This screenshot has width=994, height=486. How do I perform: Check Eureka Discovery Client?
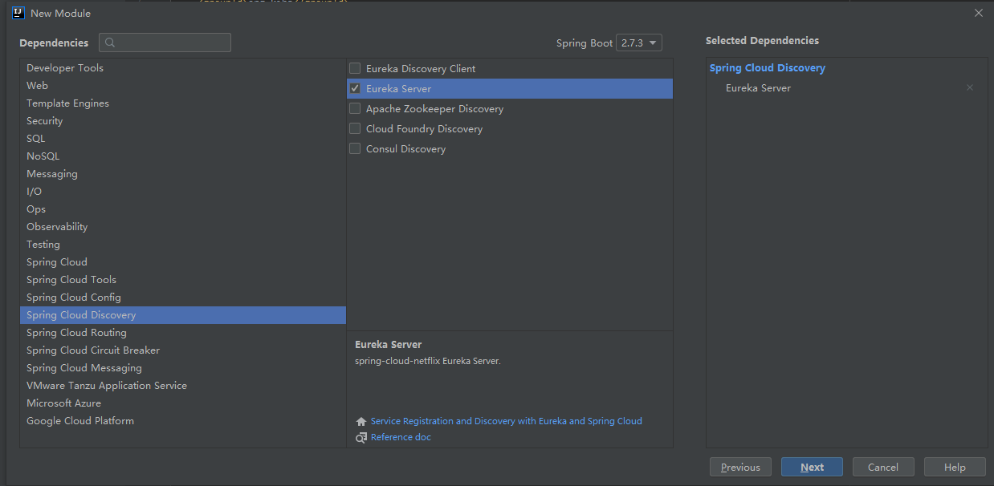[x=355, y=68]
